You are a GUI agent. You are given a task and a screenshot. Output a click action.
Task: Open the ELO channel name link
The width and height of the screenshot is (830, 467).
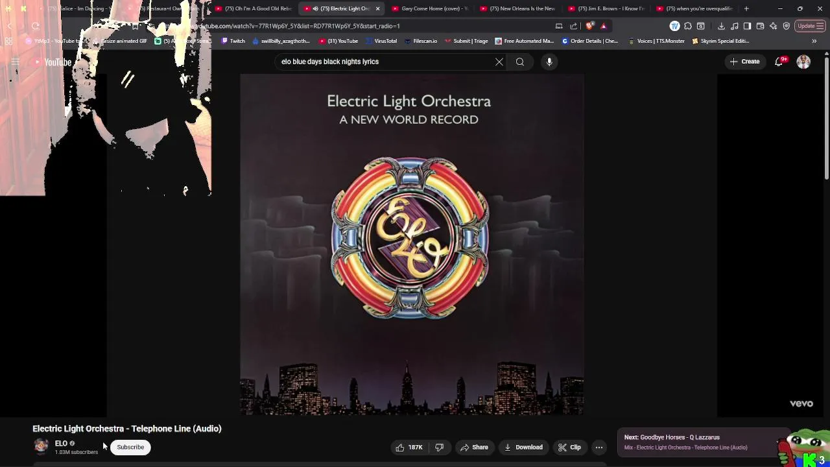tap(61, 444)
